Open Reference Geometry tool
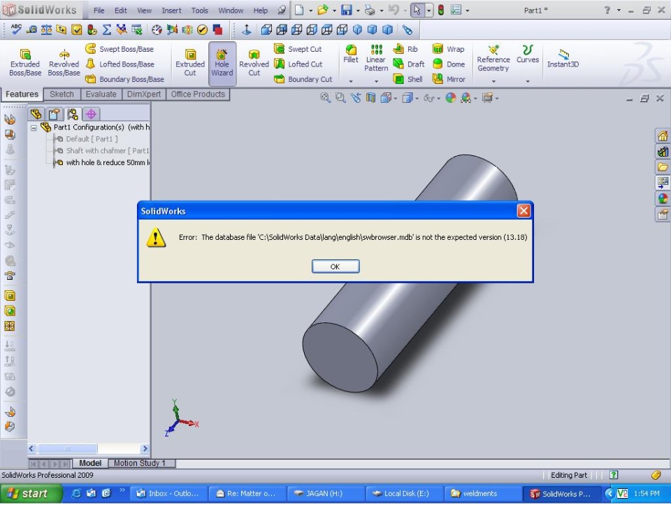The height and width of the screenshot is (519, 671). pos(493,58)
